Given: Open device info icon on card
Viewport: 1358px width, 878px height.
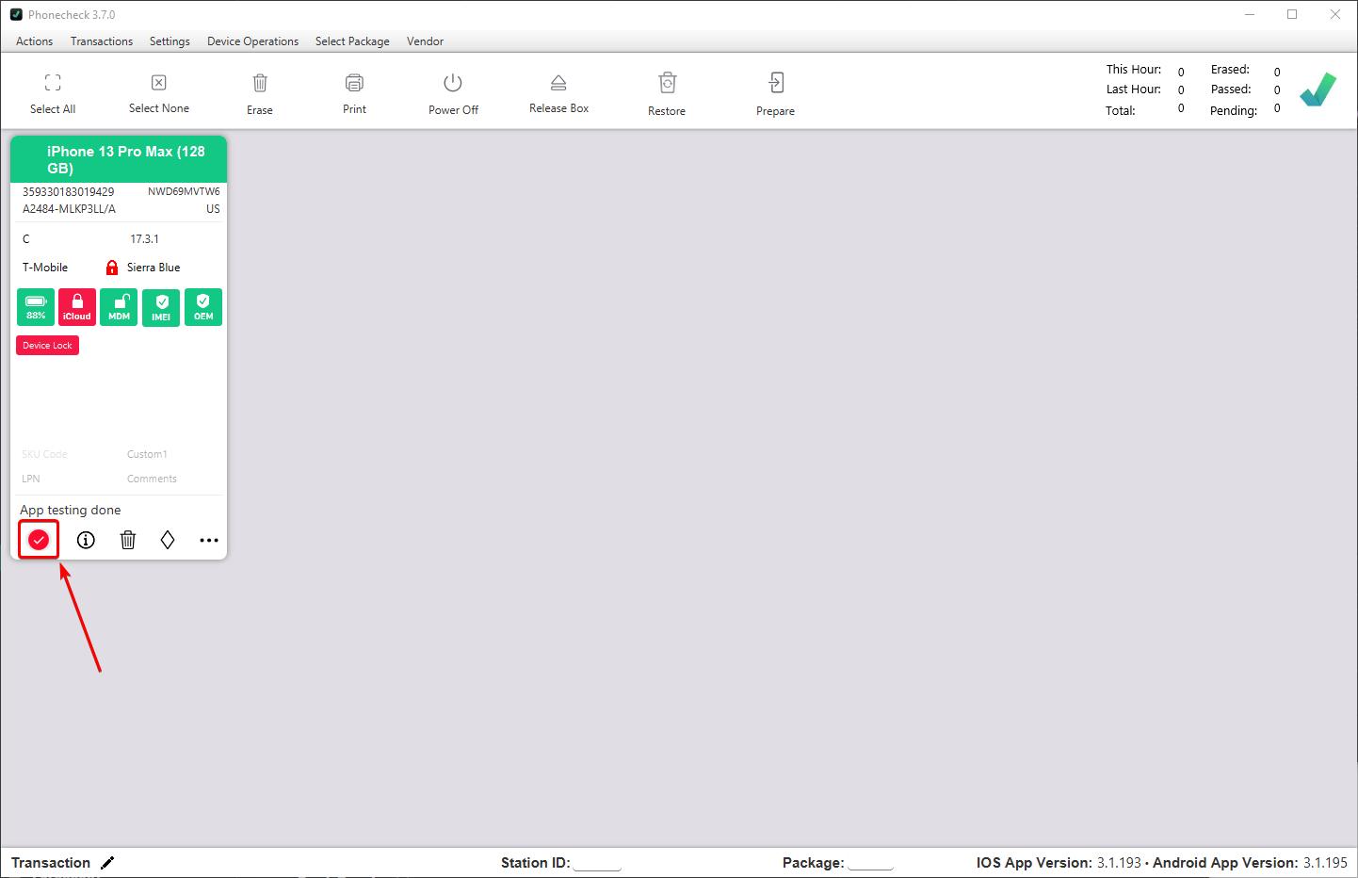Looking at the screenshot, I should point(86,540).
